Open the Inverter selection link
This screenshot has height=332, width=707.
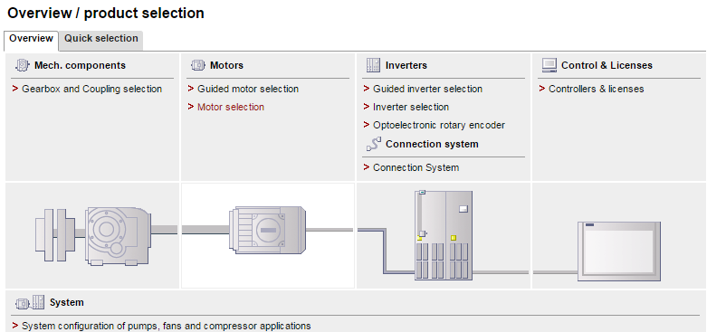(x=411, y=108)
